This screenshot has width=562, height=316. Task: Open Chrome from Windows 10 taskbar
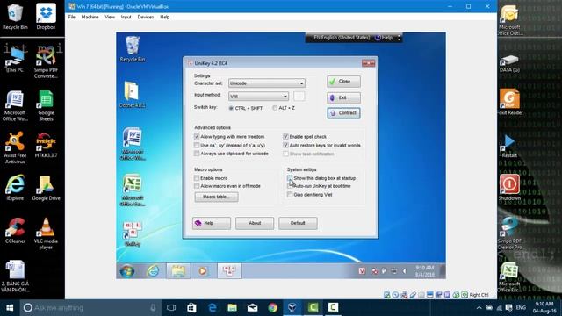273,308
